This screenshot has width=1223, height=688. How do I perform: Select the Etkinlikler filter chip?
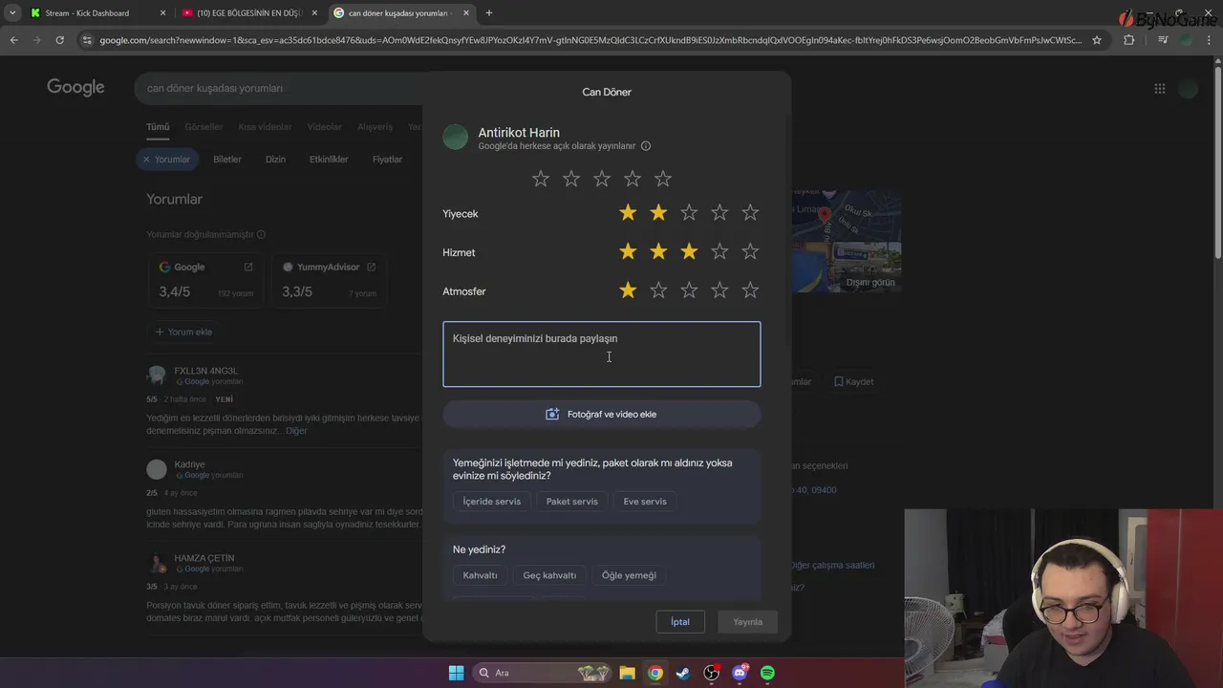pyautogui.click(x=329, y=160)
